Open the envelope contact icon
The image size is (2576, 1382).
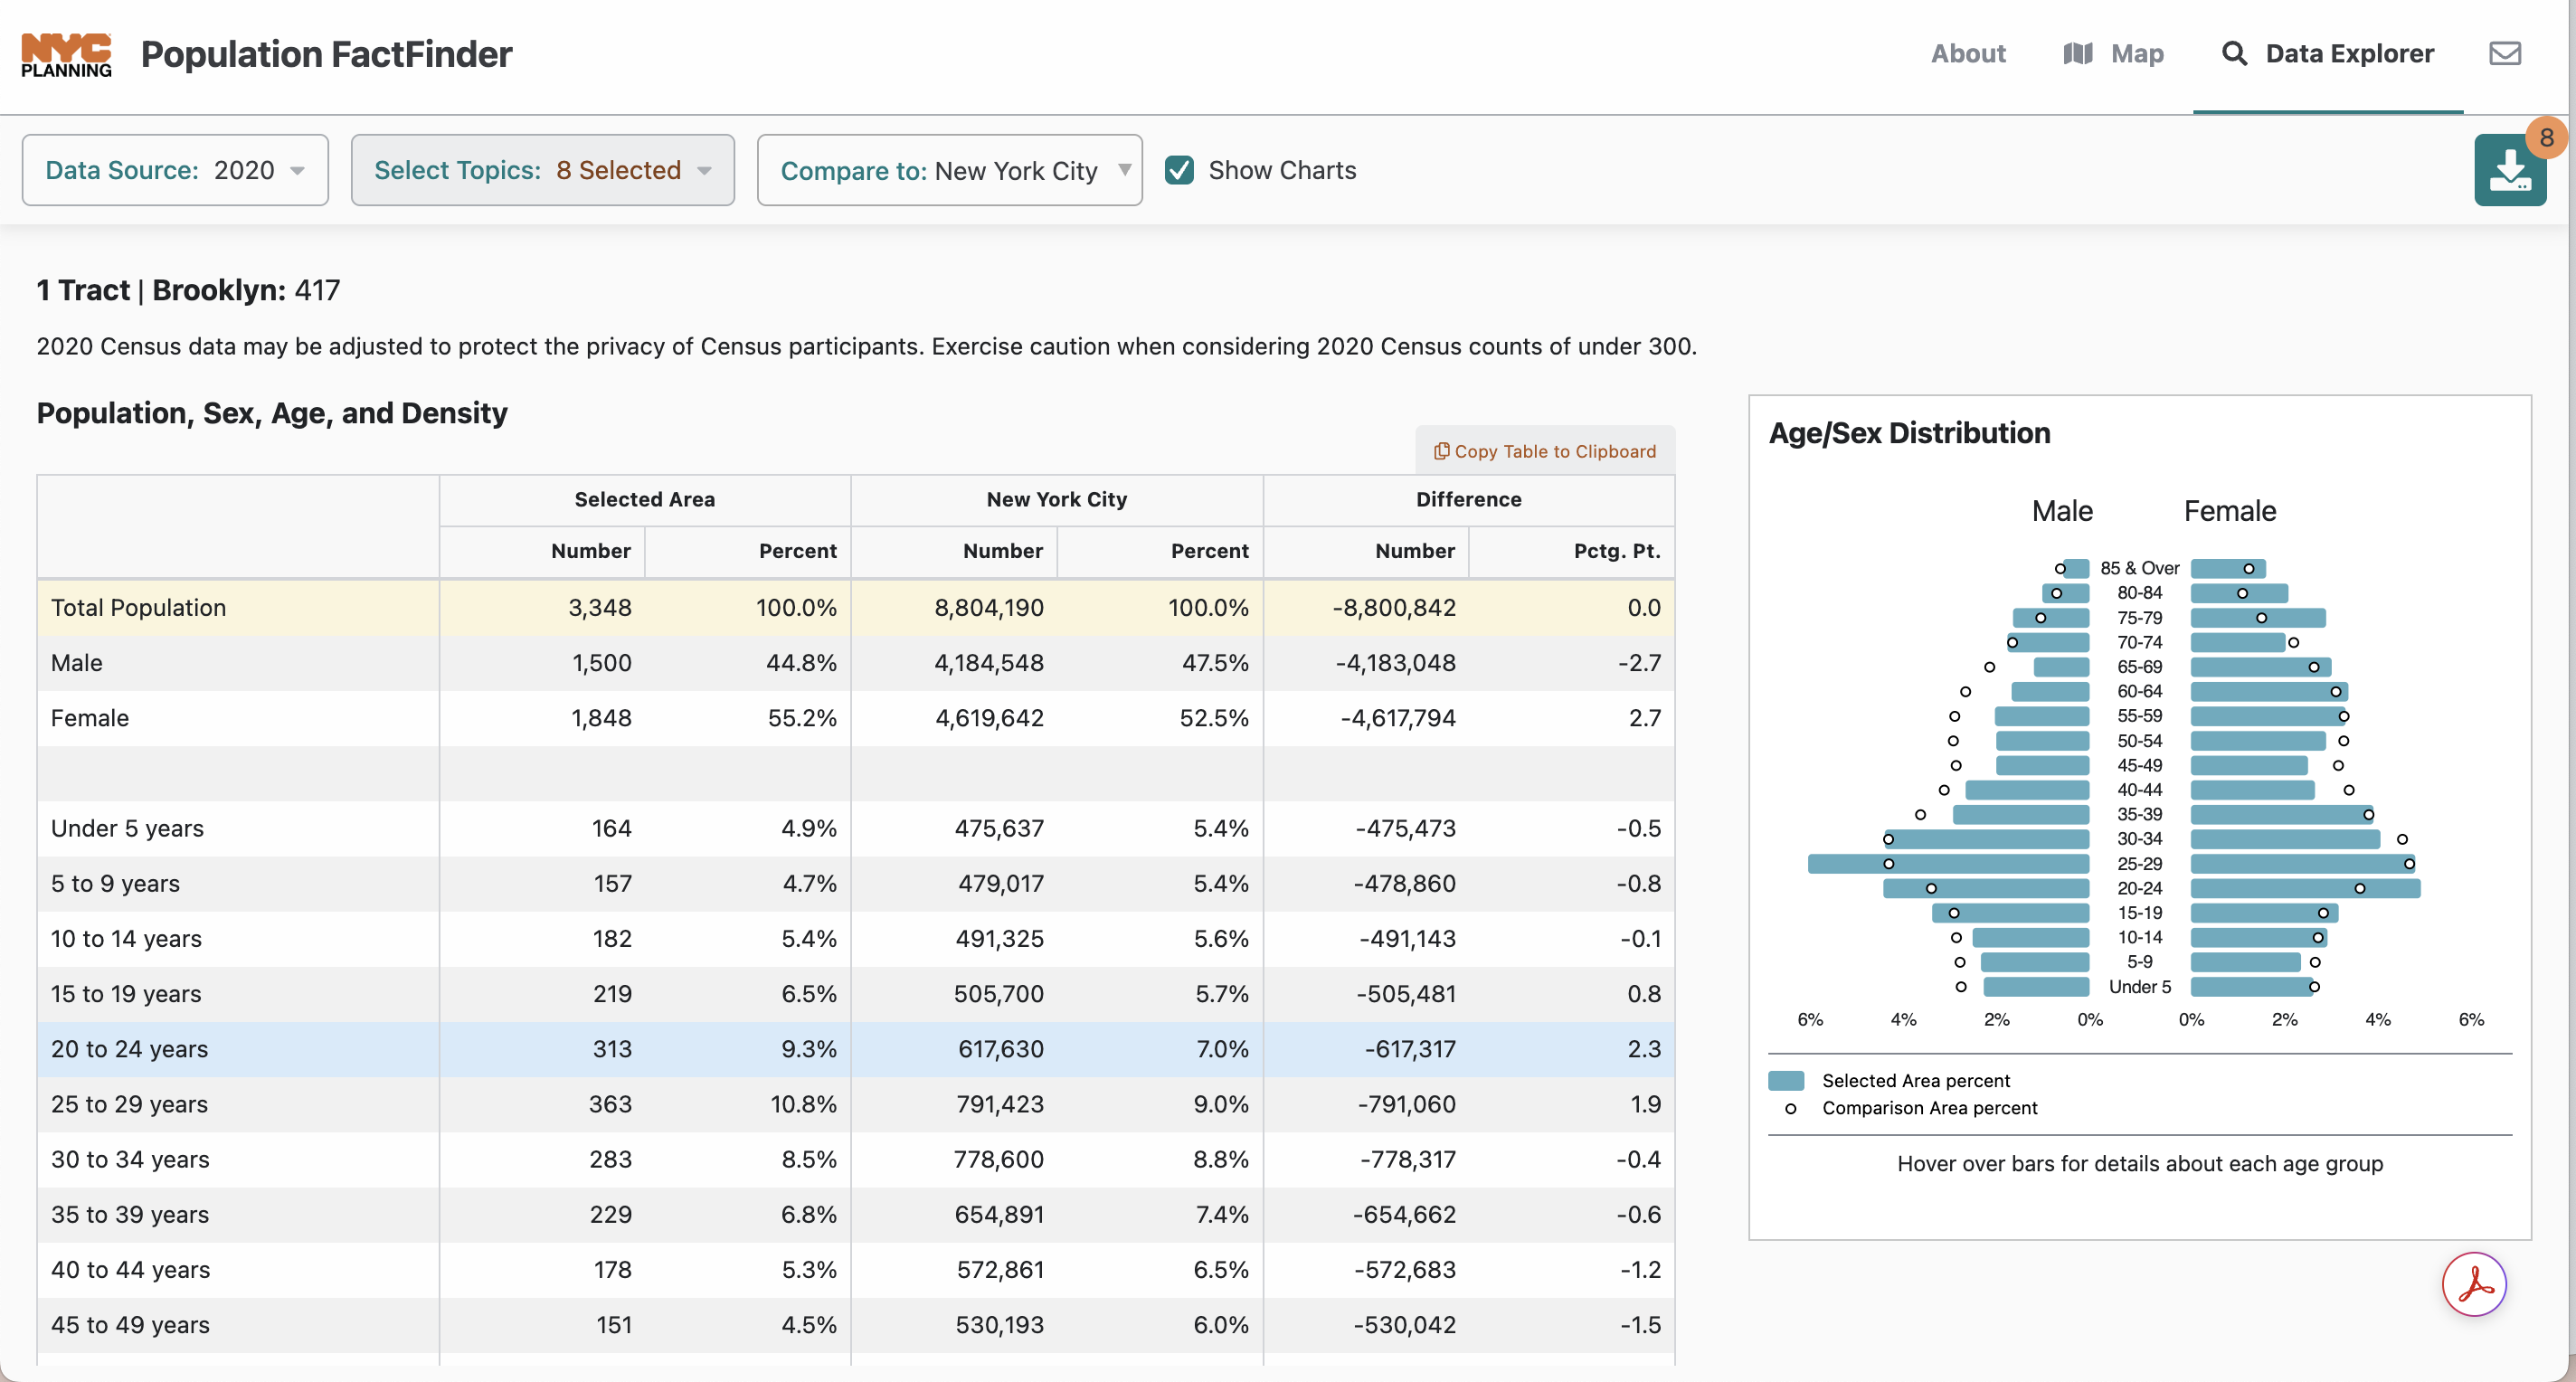pyautogui.click(x=2504, y=54)
